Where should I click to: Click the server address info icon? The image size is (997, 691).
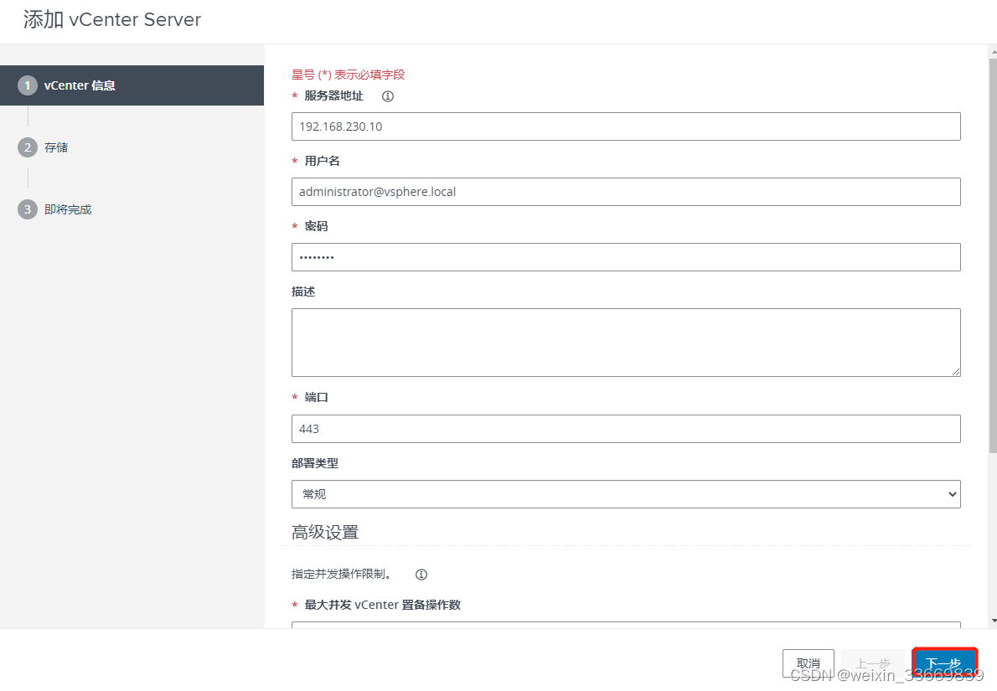point(387,96)
